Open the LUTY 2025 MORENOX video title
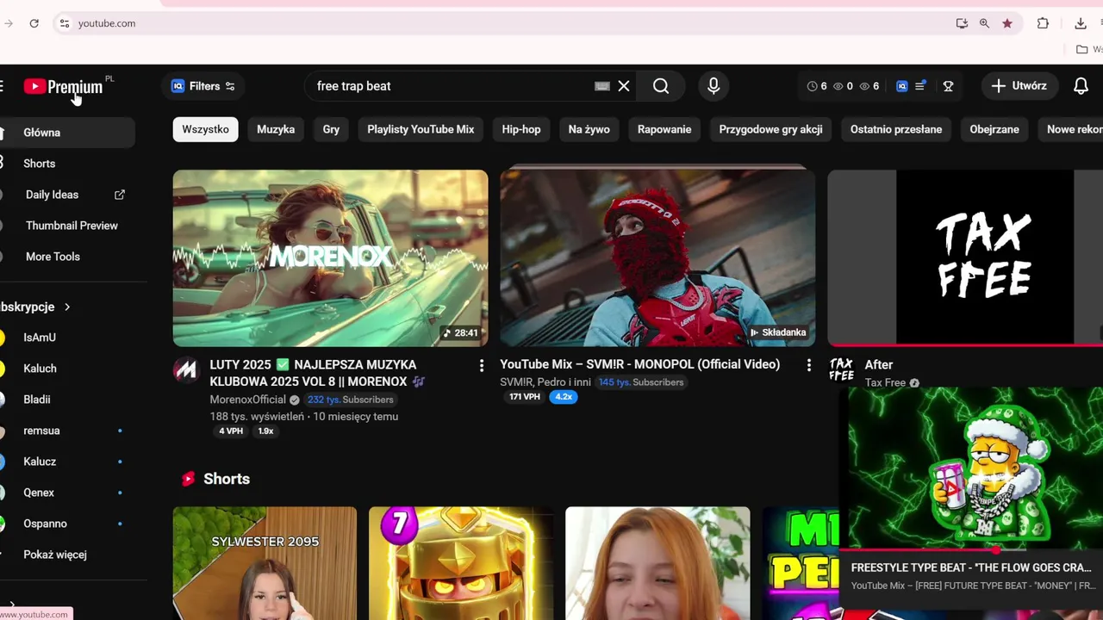Screen dimensions: 1103x620 [x=315, y=373]
